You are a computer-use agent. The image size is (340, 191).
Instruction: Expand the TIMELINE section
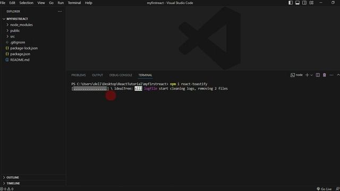point(13,183)
